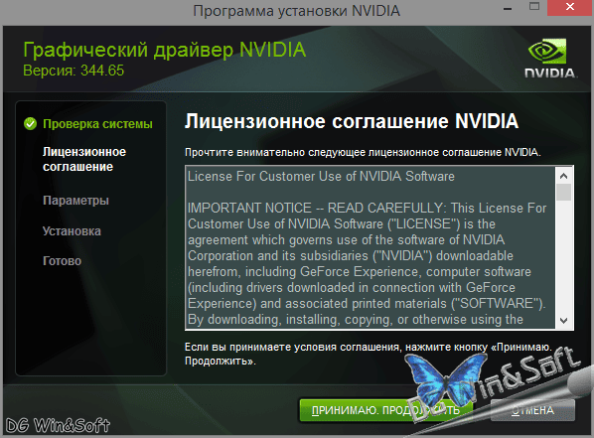Select the Лицензионное соглашение step in the sidebar

(x=84, y=159)
